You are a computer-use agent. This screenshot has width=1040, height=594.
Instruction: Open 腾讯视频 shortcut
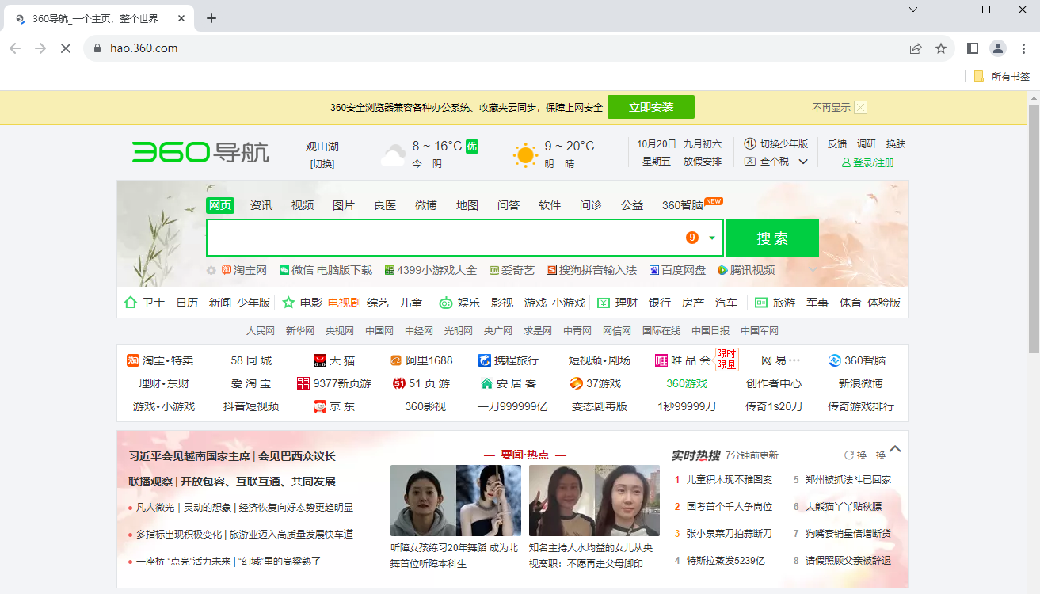pos(746,270)
